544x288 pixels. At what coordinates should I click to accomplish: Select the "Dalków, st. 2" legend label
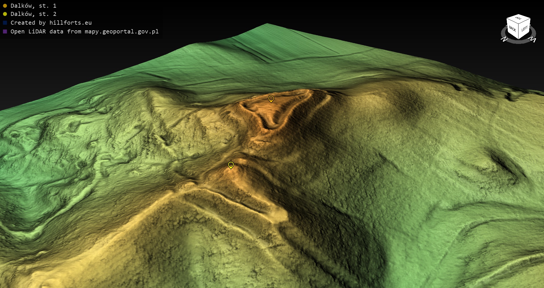click(x=33, y=14)
